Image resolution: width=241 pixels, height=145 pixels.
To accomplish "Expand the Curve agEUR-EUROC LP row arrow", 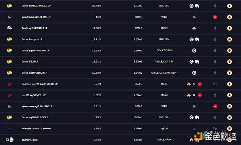I will click(x=229, y=118).
